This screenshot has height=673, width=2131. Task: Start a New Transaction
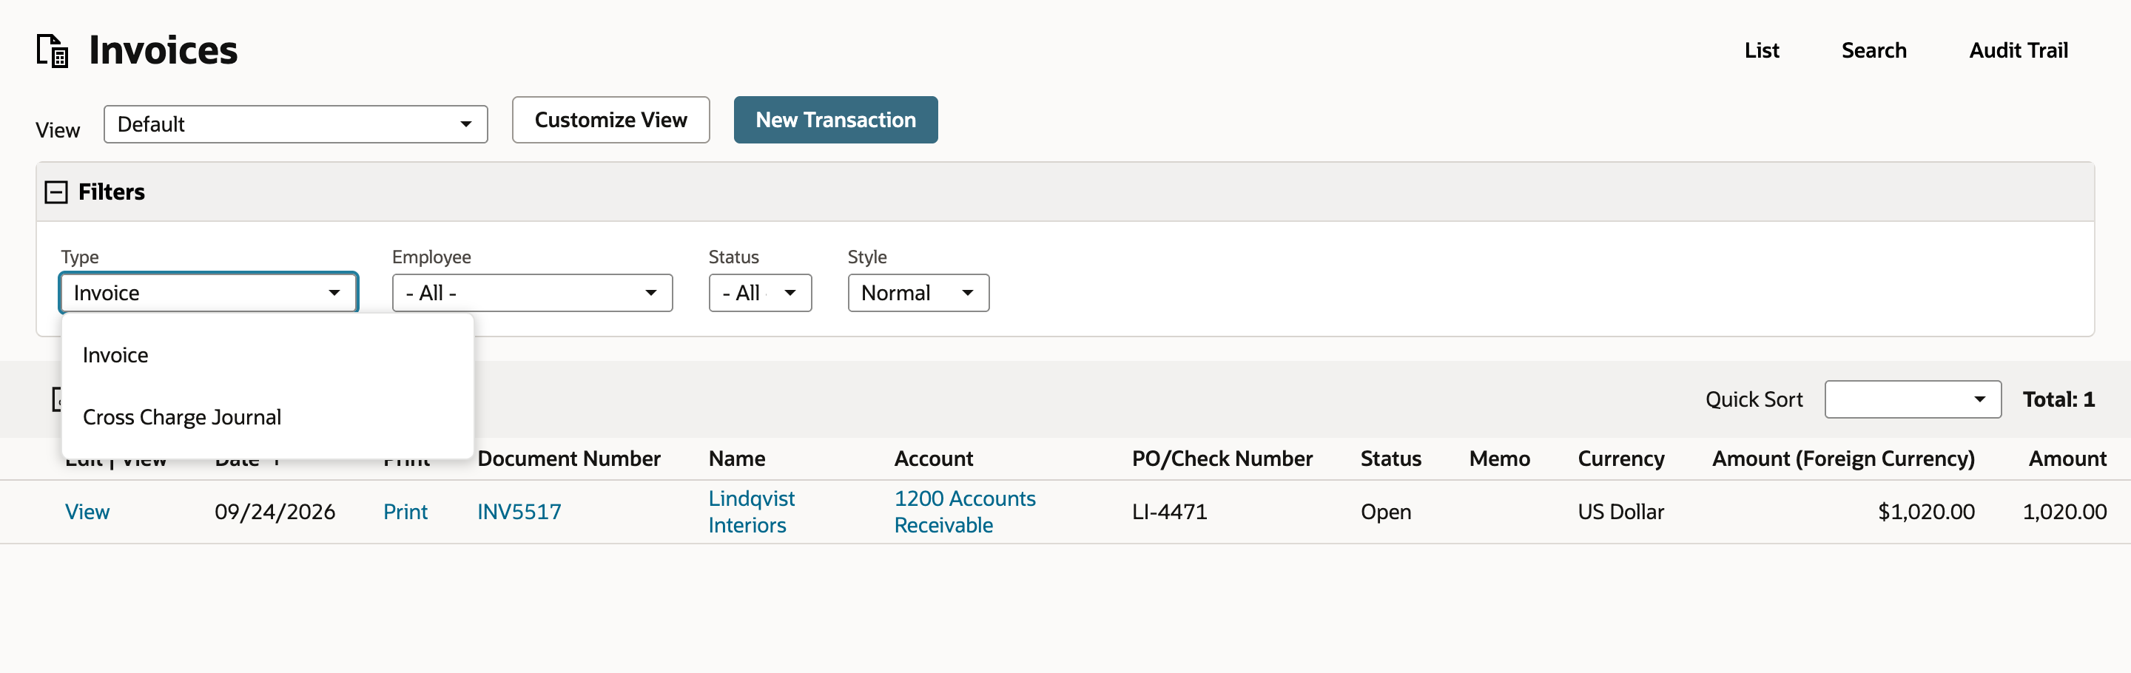coord(835,120)
